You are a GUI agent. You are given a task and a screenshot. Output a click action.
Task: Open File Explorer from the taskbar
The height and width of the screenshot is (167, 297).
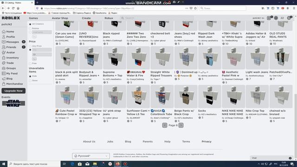coord(95,164)
